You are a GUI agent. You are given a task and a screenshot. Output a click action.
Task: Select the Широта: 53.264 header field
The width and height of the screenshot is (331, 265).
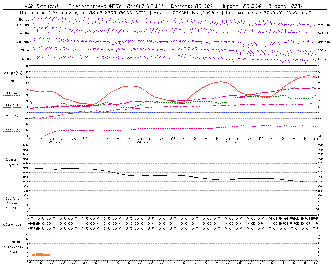pyautogui.click(x=240, y=6)
